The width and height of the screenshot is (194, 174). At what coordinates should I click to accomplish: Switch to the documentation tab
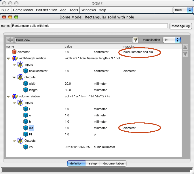pos(113,163)
